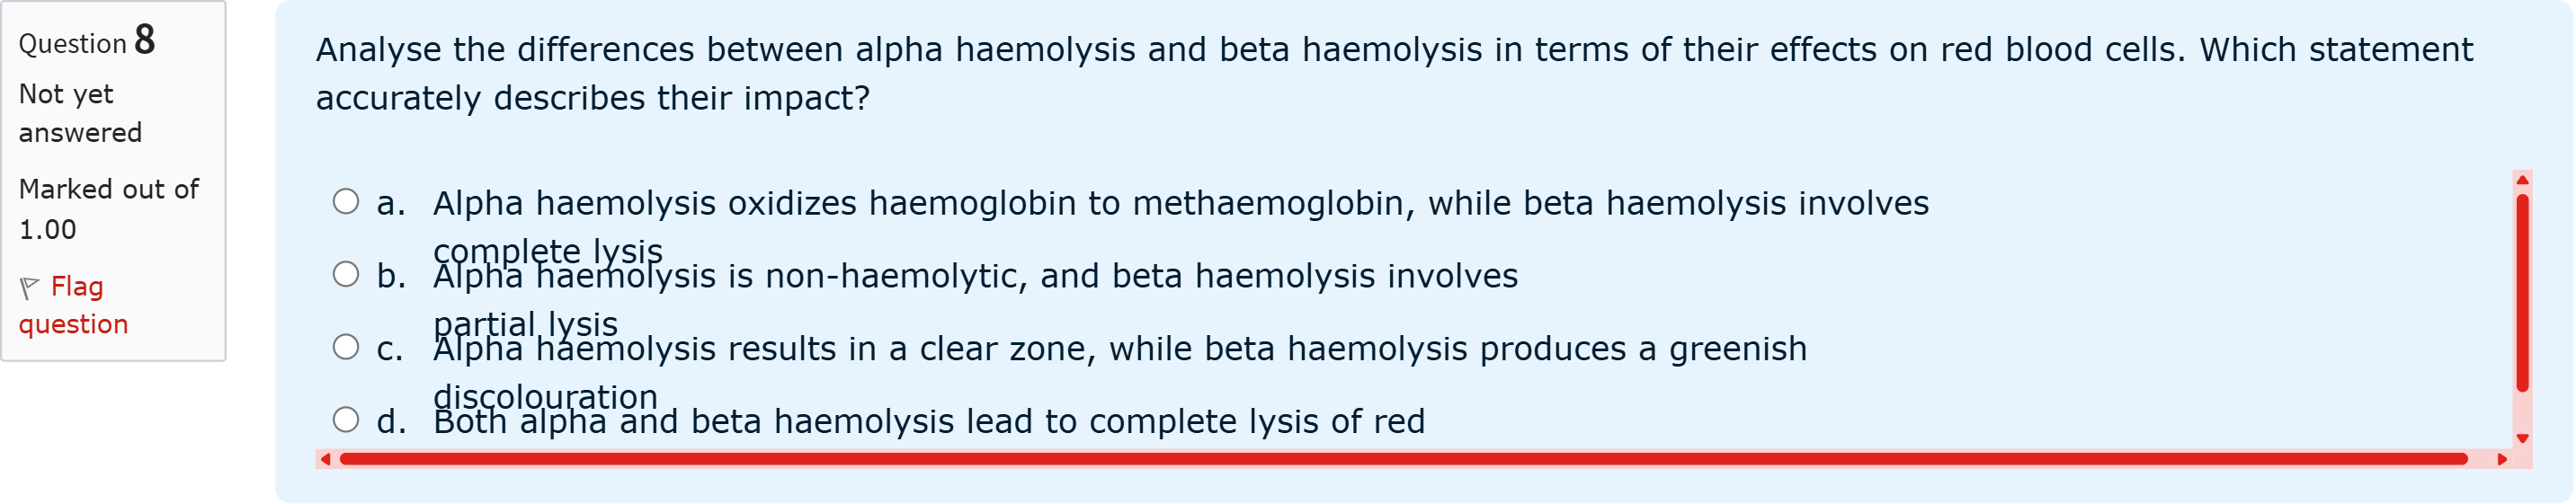Choose radio button for option b
2576x504 pixels.
pyautogui.click(x=346, y=275)
